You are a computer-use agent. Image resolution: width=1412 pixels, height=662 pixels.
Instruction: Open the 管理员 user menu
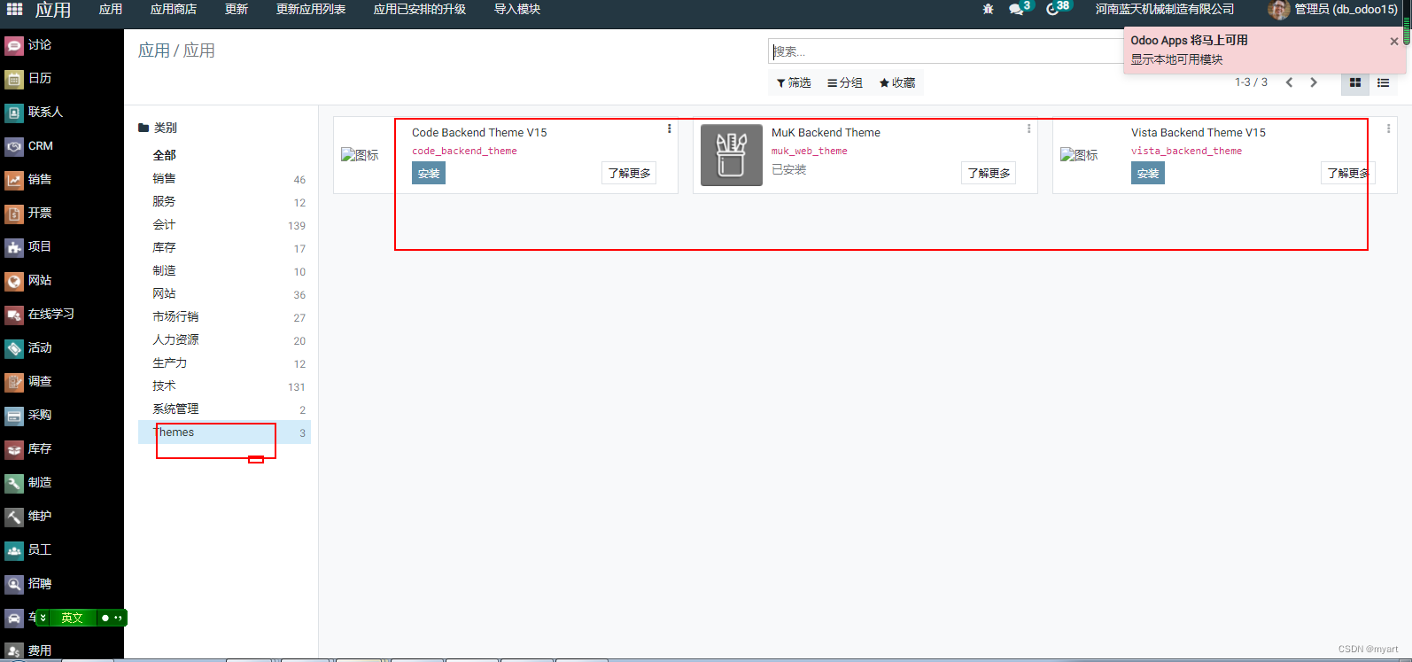1333,9
